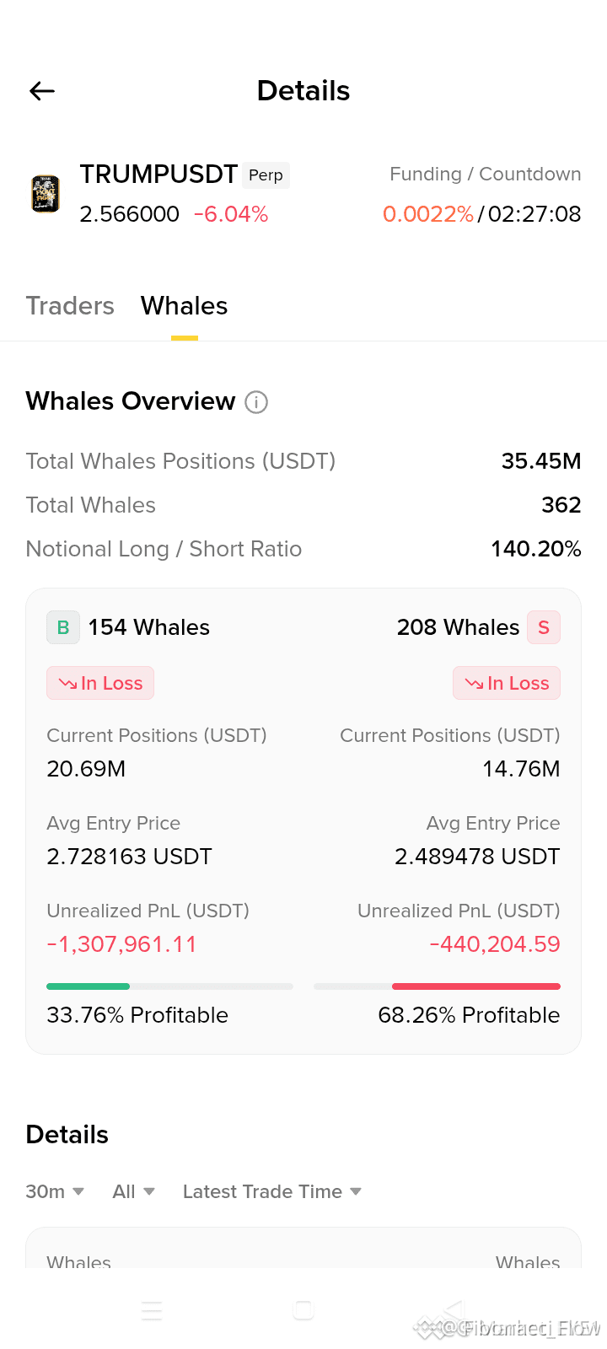Viewport: 607px width, 1349px height.
Task: Open the 30m timeframe dropdown
Action: tap(55, 1191)
